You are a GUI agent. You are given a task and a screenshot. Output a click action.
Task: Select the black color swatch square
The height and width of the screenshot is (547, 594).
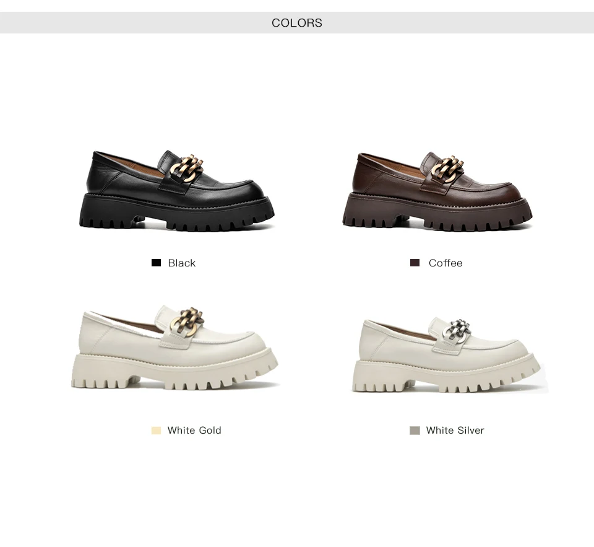pos(156,263)
